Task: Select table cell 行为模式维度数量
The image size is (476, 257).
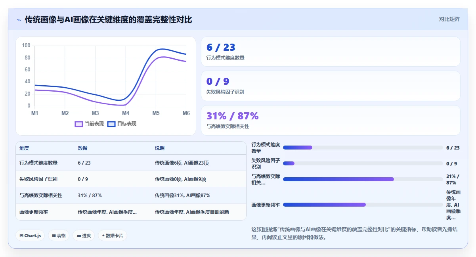Action: click(x=38, y=163)
